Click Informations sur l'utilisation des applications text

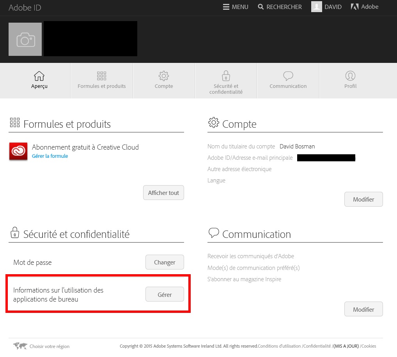point(58,295)
